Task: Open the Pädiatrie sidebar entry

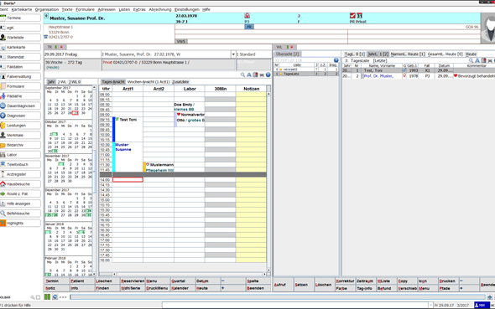Action: click(20, 96)
